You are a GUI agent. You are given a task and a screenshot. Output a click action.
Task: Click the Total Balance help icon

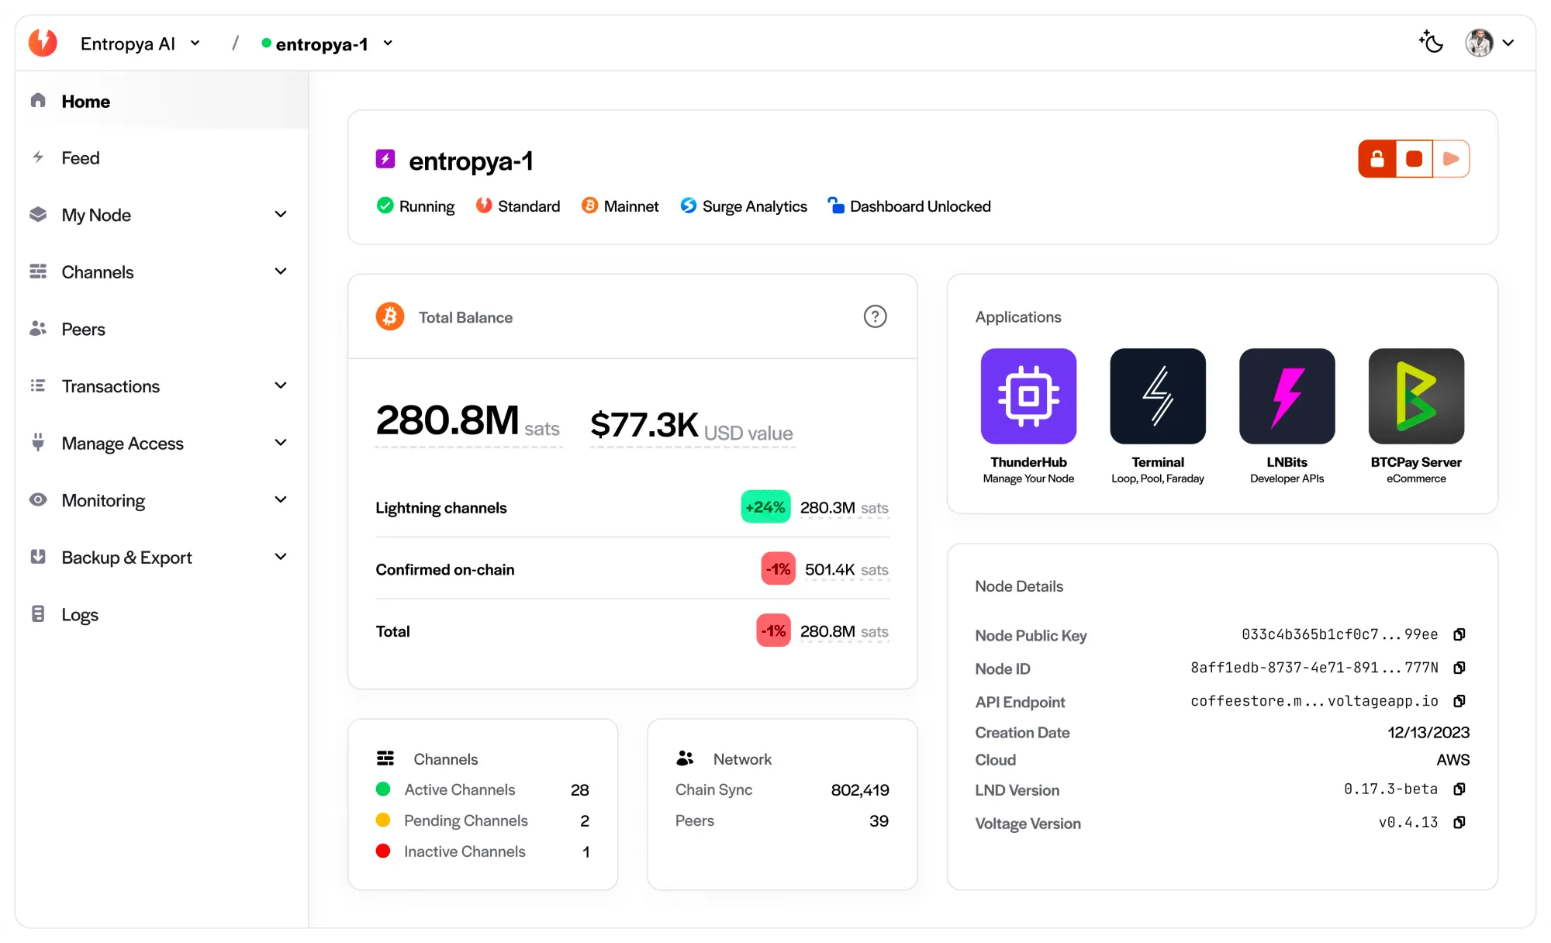(875, 316)
